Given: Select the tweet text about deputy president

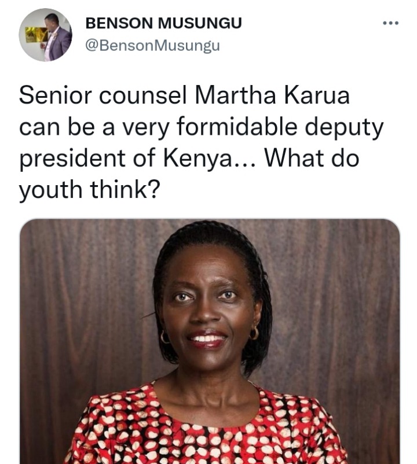Looking at the screenshot, I should [202, 142].
